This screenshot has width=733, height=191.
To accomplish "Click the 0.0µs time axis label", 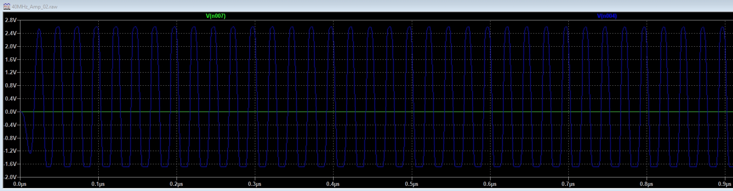I will 20,184.
